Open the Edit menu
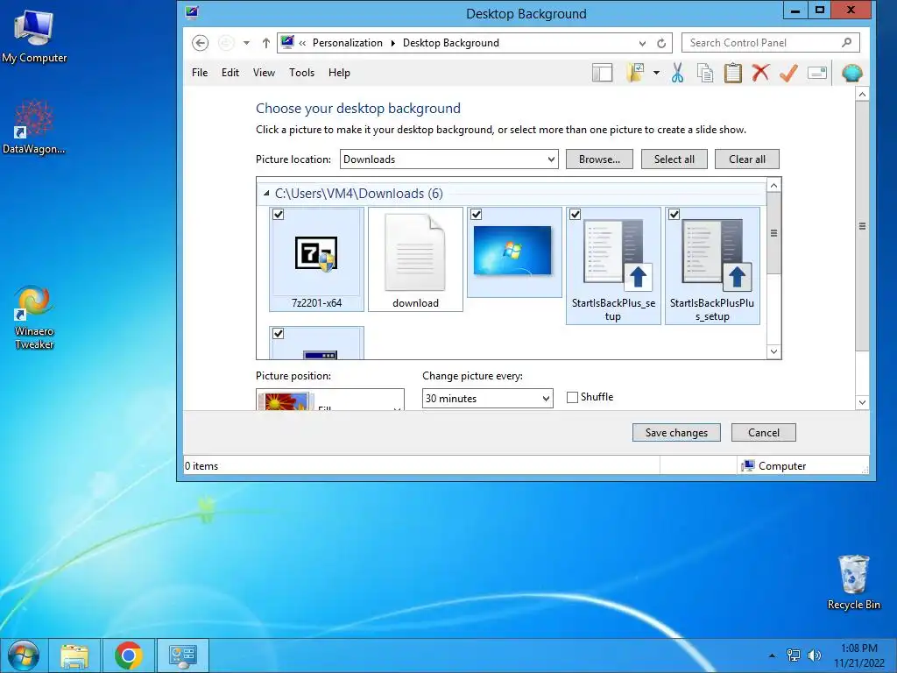 (x=230, y=73)
